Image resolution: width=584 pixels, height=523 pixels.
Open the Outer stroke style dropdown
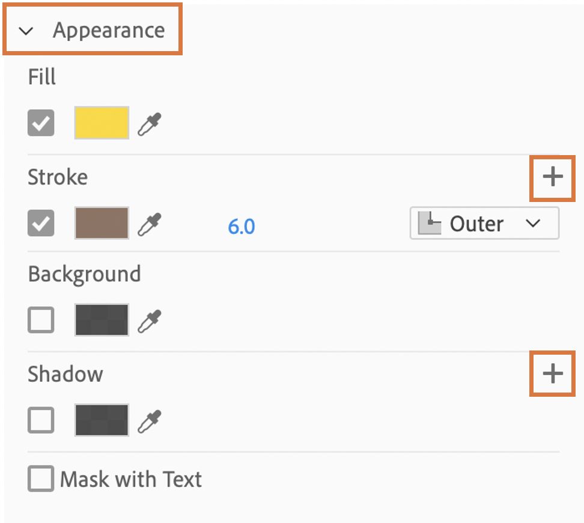click(x=532, y=224)
